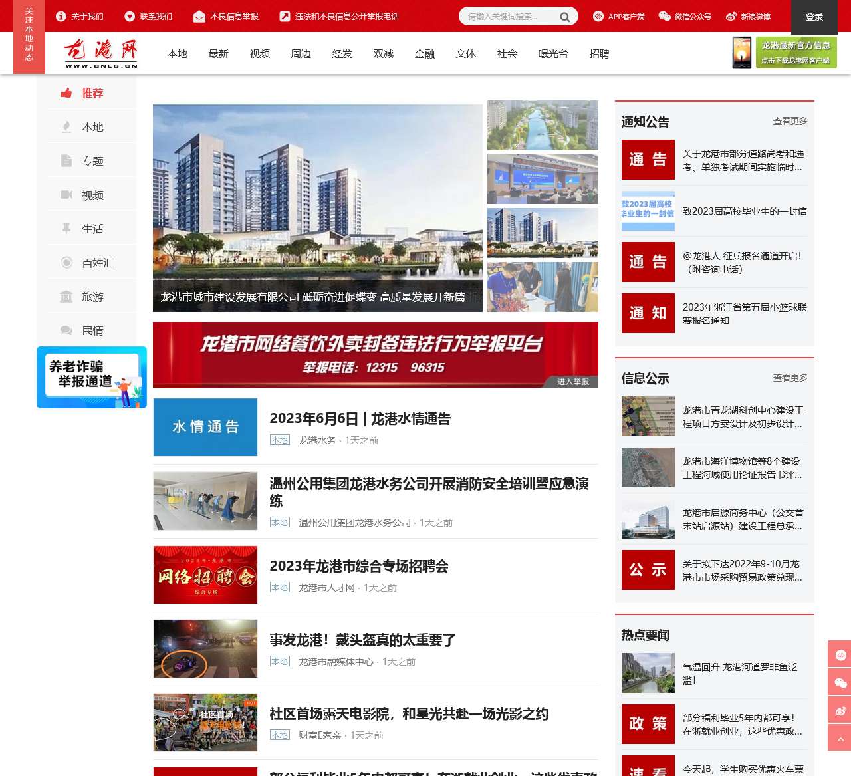Screen dimensions: 851x776
Task: Open article 2023年龙港市综合专场招聘会
Action: (x=359, y=566)
